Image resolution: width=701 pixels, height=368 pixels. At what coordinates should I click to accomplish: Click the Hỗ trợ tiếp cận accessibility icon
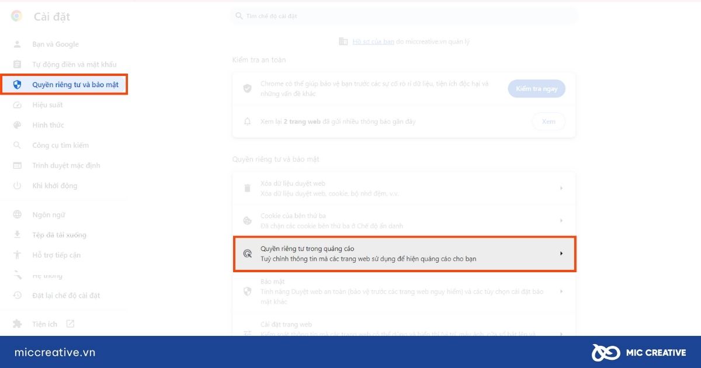18,255
